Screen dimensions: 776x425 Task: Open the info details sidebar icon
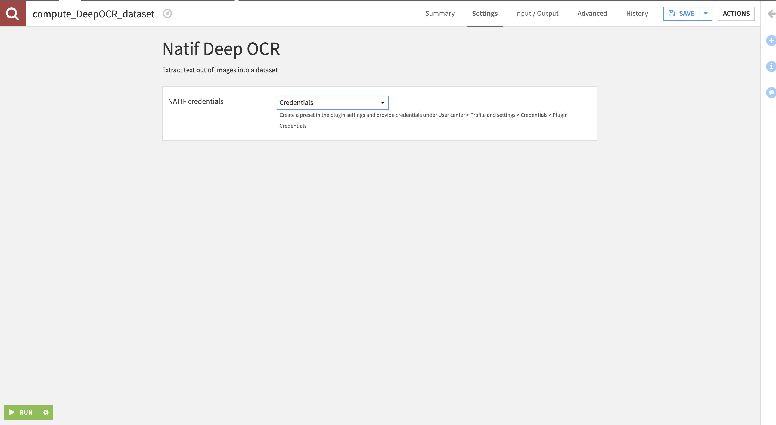click(771, 67)
